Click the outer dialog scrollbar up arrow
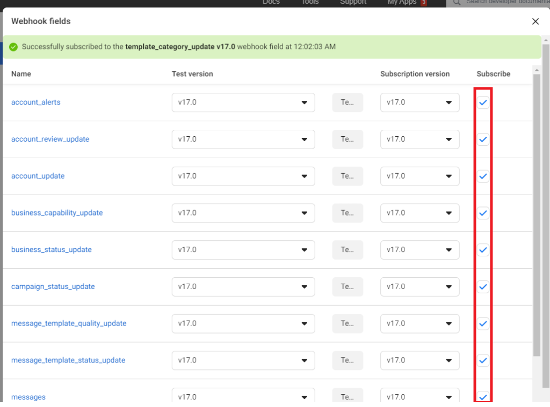This screenshot has width=550, height=407. pos(546,40)
